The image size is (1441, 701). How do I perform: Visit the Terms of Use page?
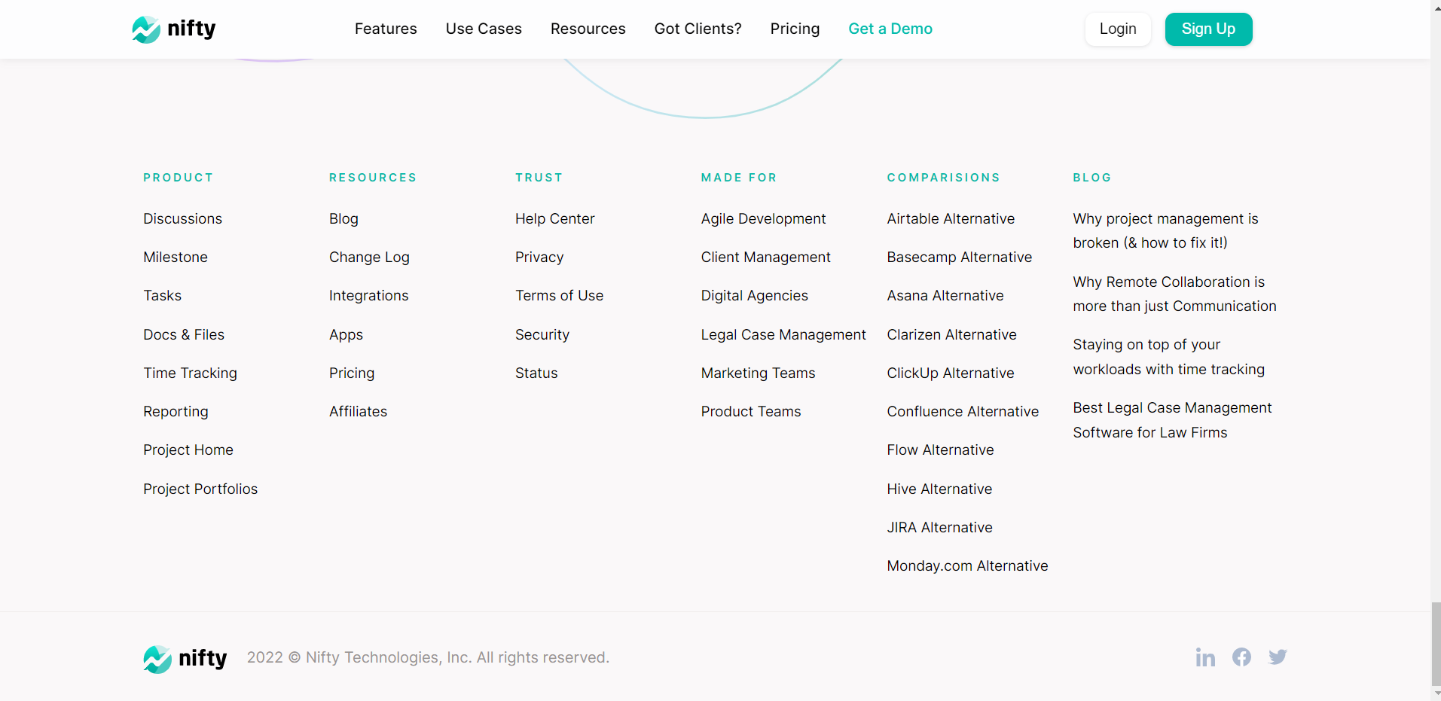(x=559, y=295)
